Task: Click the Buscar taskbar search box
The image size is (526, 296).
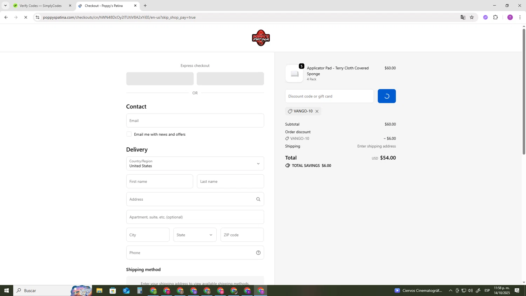Action: tap(53, 291)
